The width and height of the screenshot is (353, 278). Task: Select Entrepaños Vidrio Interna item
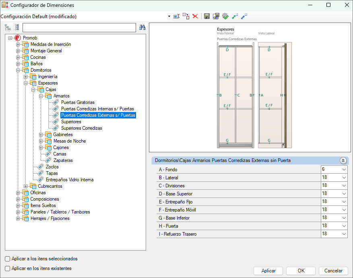(70, 180)
